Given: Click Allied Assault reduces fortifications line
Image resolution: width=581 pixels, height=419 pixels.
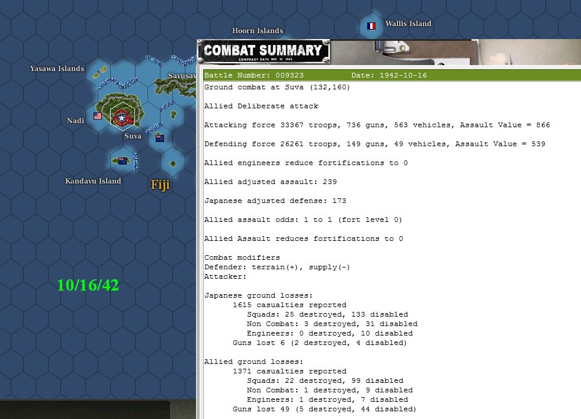Looking at the screenshot, I should [x=303, y=238].
